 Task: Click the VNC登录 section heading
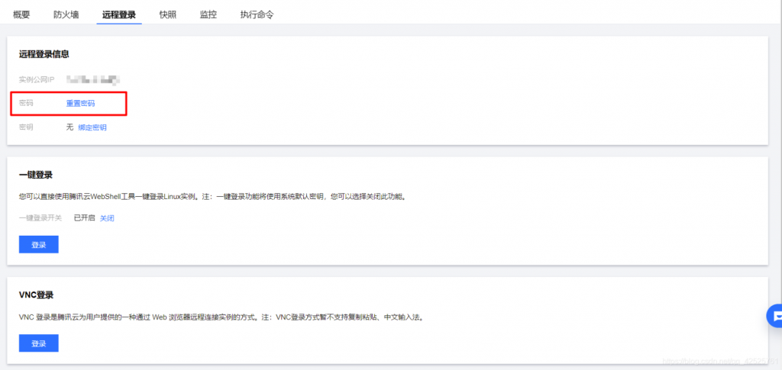pyautogui.click(x=37, y=295)
